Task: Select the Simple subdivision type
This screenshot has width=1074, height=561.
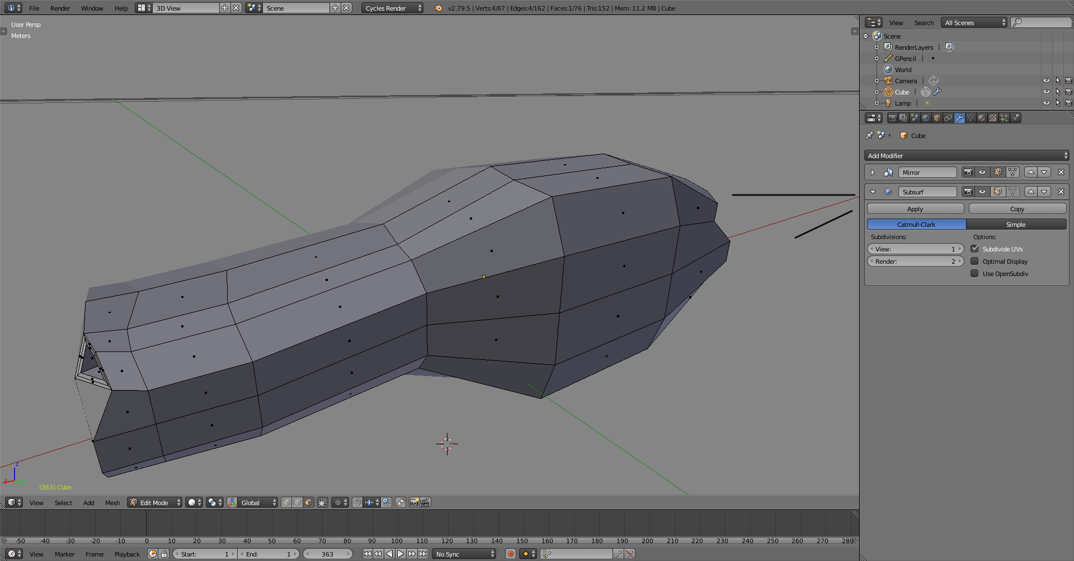Action: click(1016, 224)
